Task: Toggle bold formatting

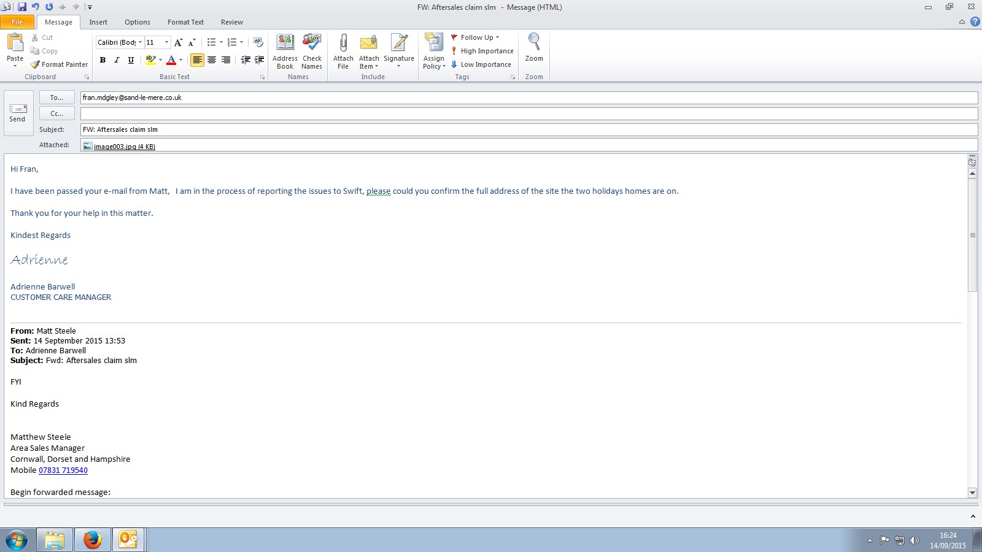Action: click(102, 60)
